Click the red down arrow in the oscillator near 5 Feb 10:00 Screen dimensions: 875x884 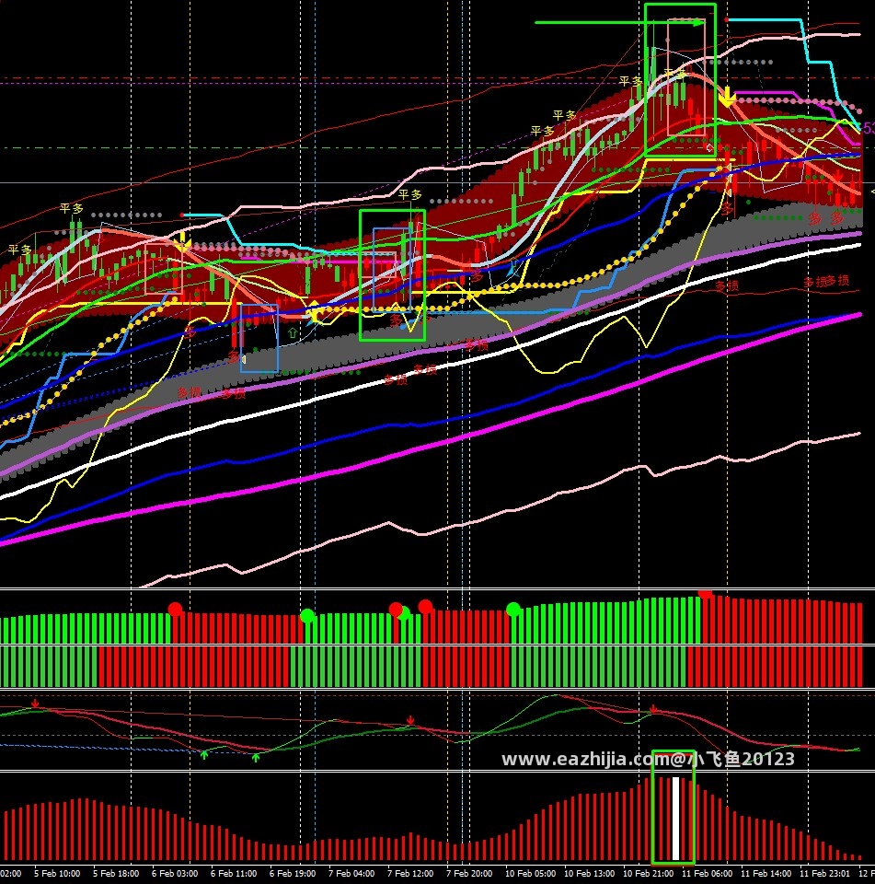[36, 703]
